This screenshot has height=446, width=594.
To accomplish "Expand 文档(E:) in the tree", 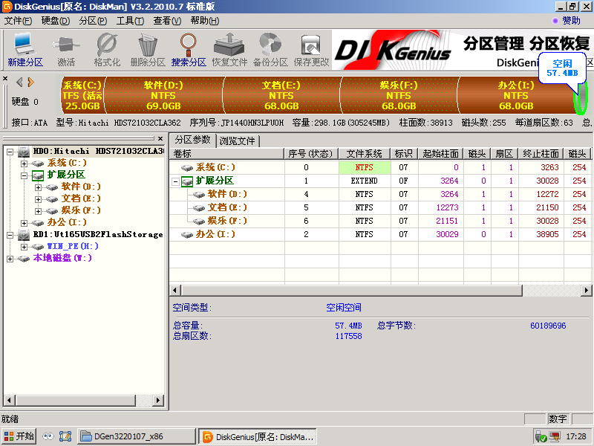I will [38, 199].
